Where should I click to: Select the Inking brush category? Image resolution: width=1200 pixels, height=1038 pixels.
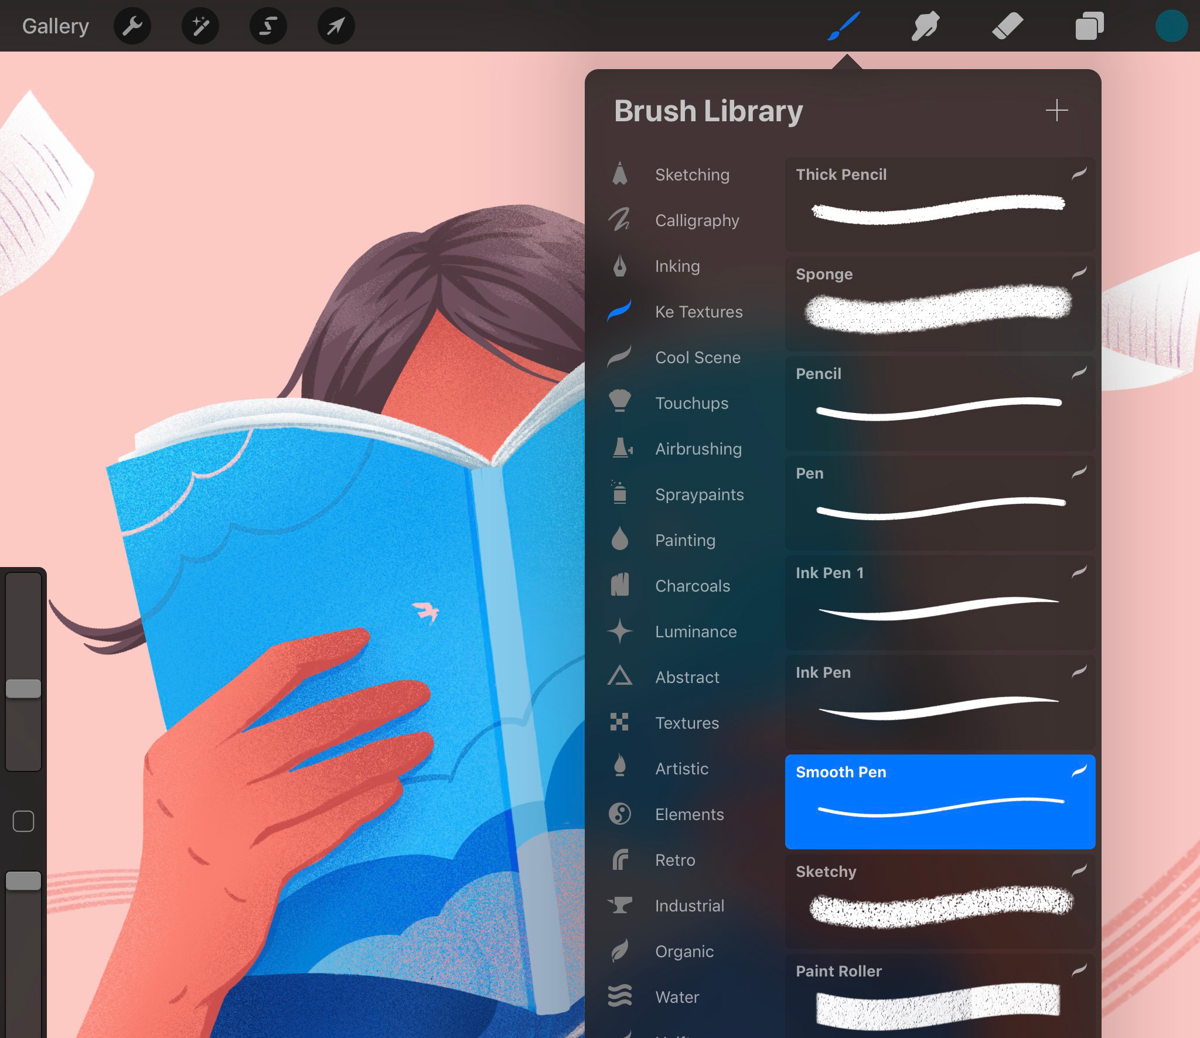679,265
